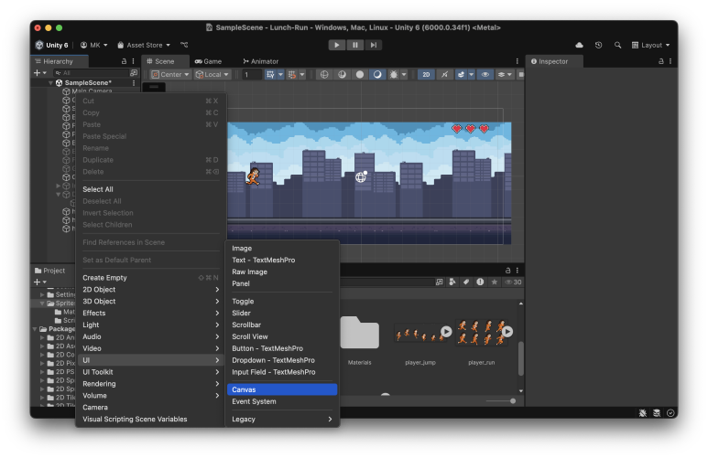Choose Create Empty in context menu

104,278
